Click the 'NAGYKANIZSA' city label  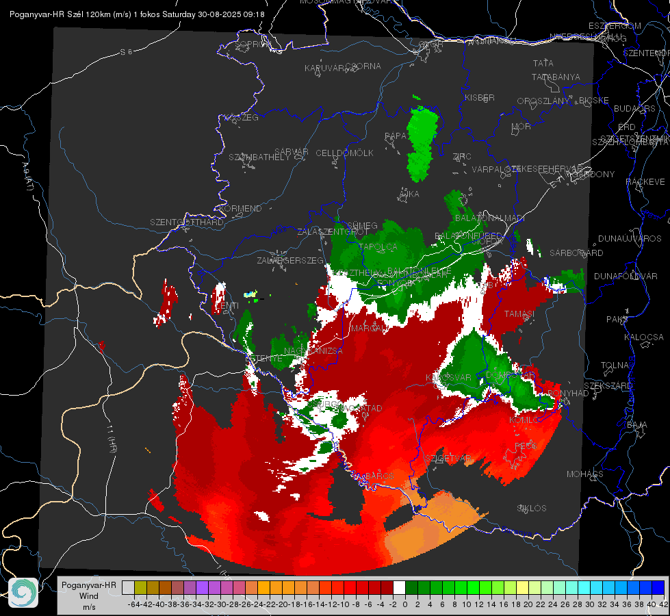313,351
